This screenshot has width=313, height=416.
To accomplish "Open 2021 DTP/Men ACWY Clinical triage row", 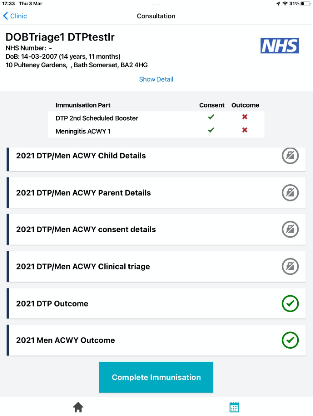I will click(83, 267).
